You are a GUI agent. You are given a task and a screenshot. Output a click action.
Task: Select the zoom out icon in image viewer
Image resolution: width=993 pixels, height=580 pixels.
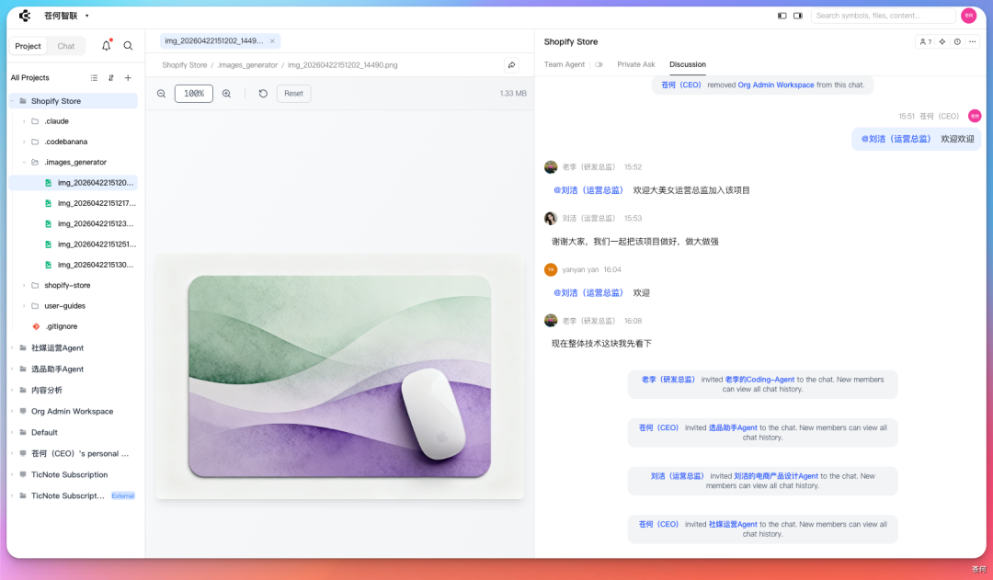tap(162, 93)
